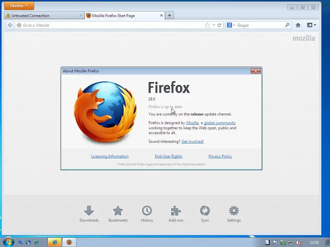Open the global community link
Viewport: 330px width, 247px height.
point(220,123)
